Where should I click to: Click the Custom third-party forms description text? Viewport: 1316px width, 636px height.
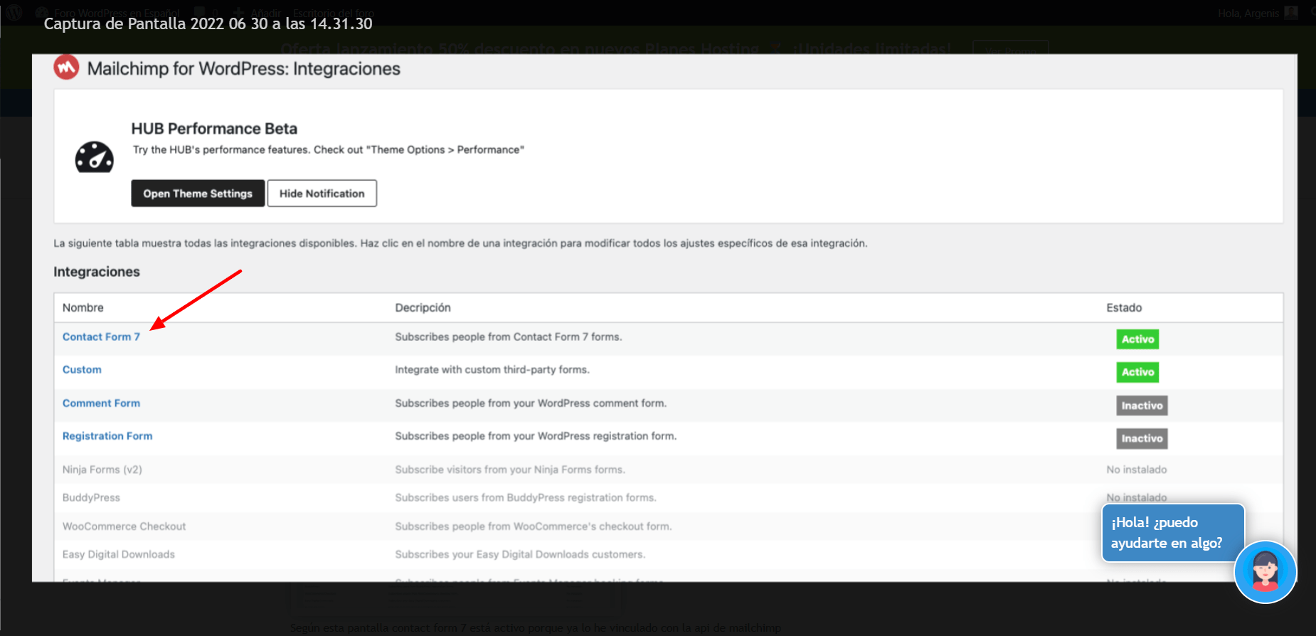492,370
